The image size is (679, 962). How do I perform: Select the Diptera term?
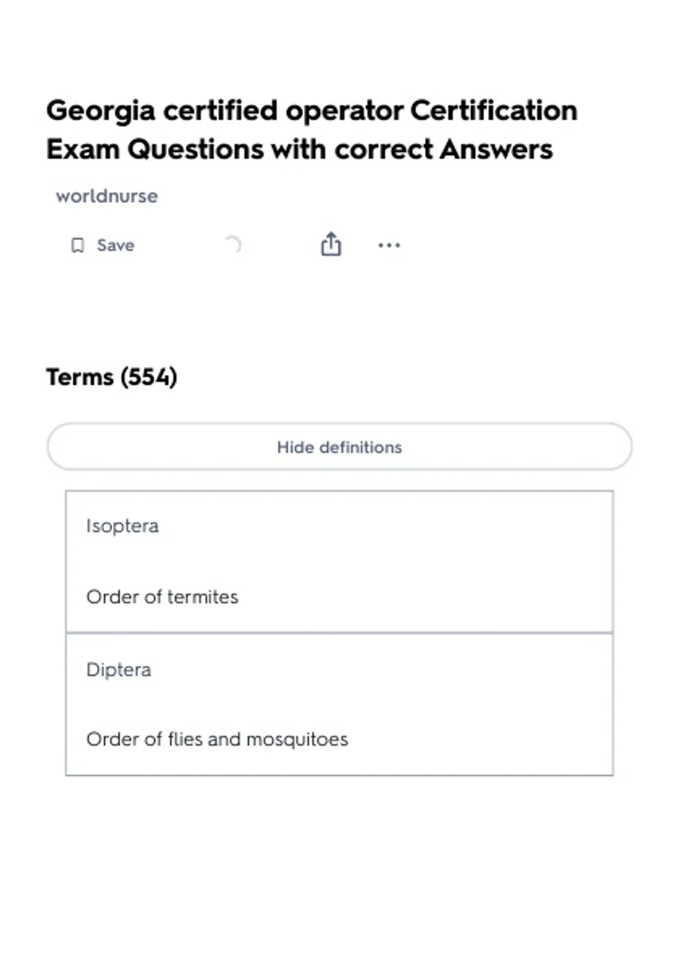119,669
